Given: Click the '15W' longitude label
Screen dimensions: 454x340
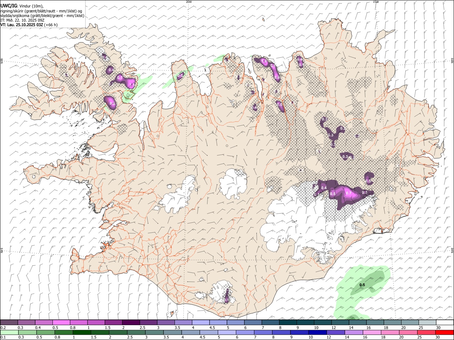Looking at the screenshot, I should (376, 2).
